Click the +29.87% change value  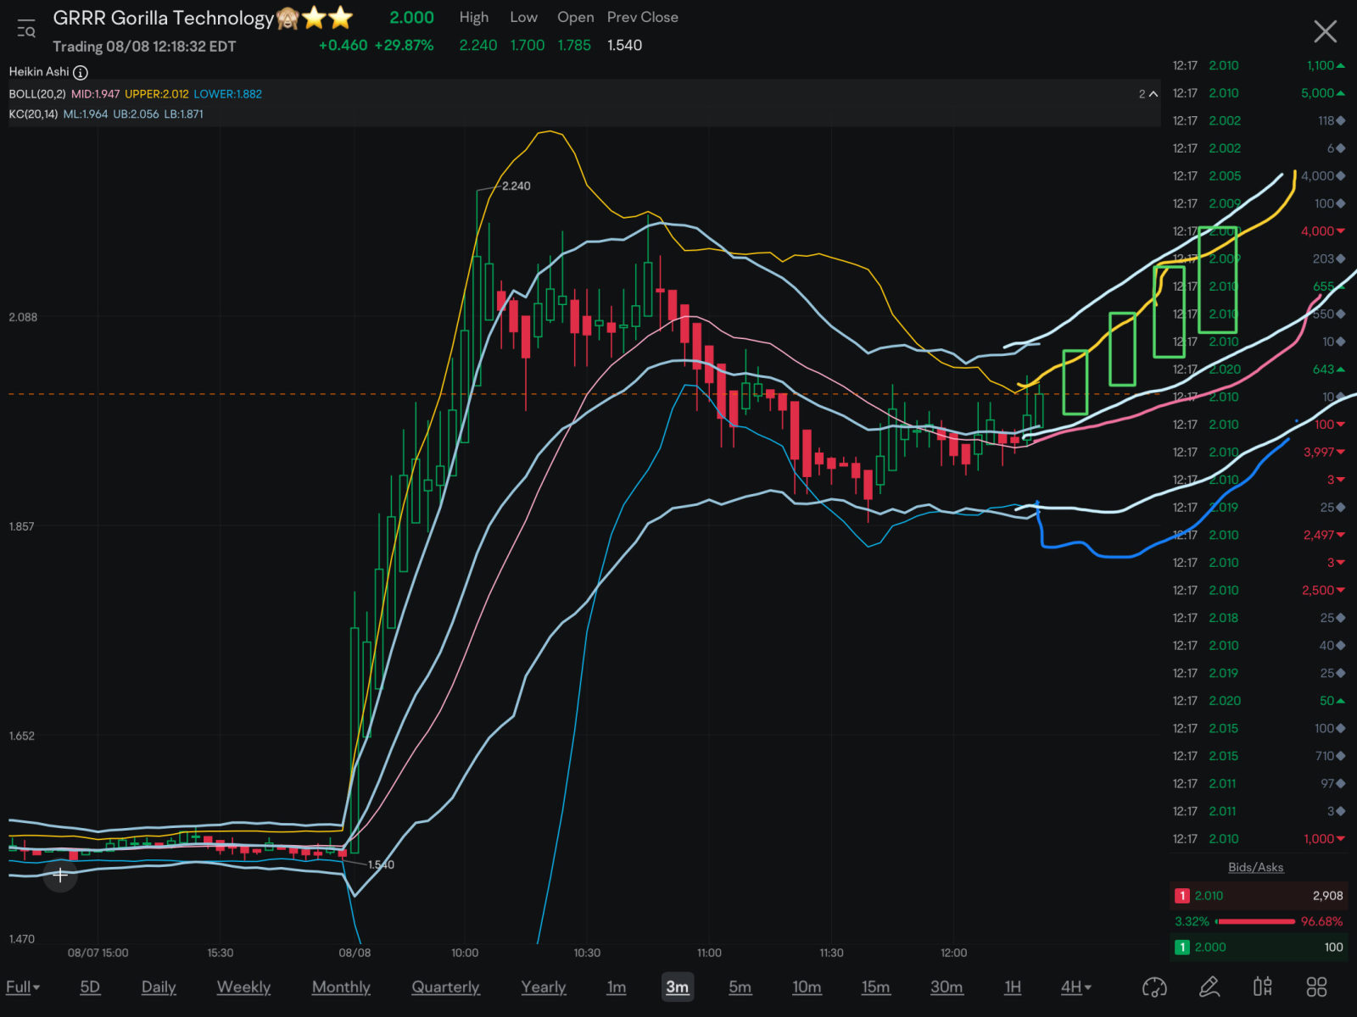[404, 45]
